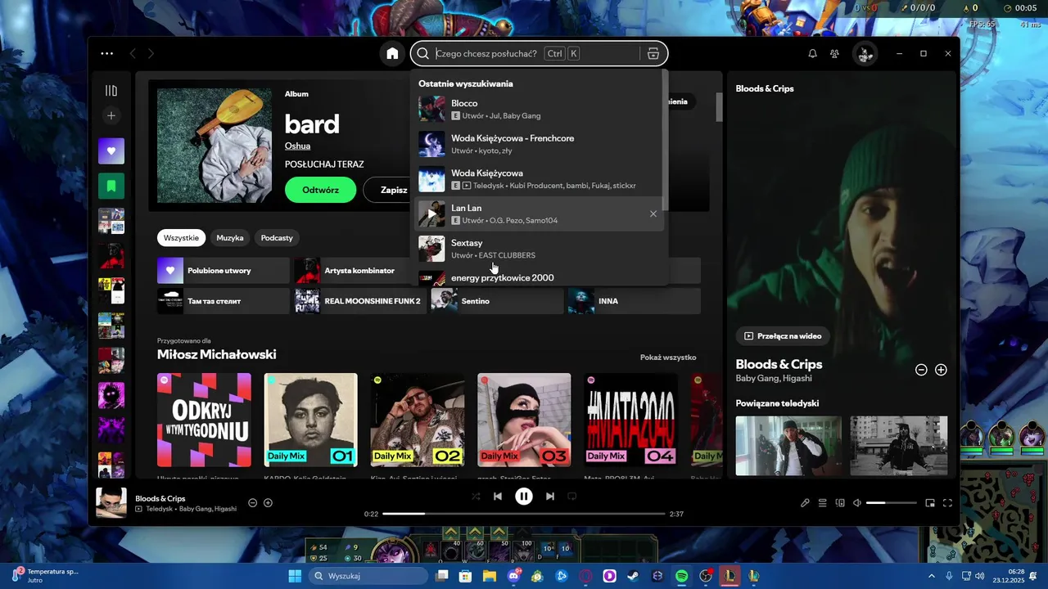Open Daily Mix 01 cover
The height and width of the screenshot is (589, 1048).
click(x=310, y=420)
